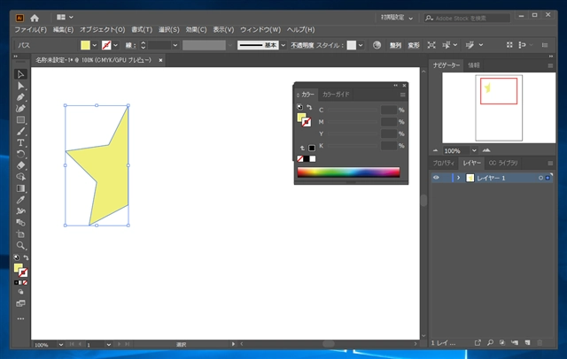567x359 pixels.
Task: Click 整列 align button
Action: click(x=395, y=45)
